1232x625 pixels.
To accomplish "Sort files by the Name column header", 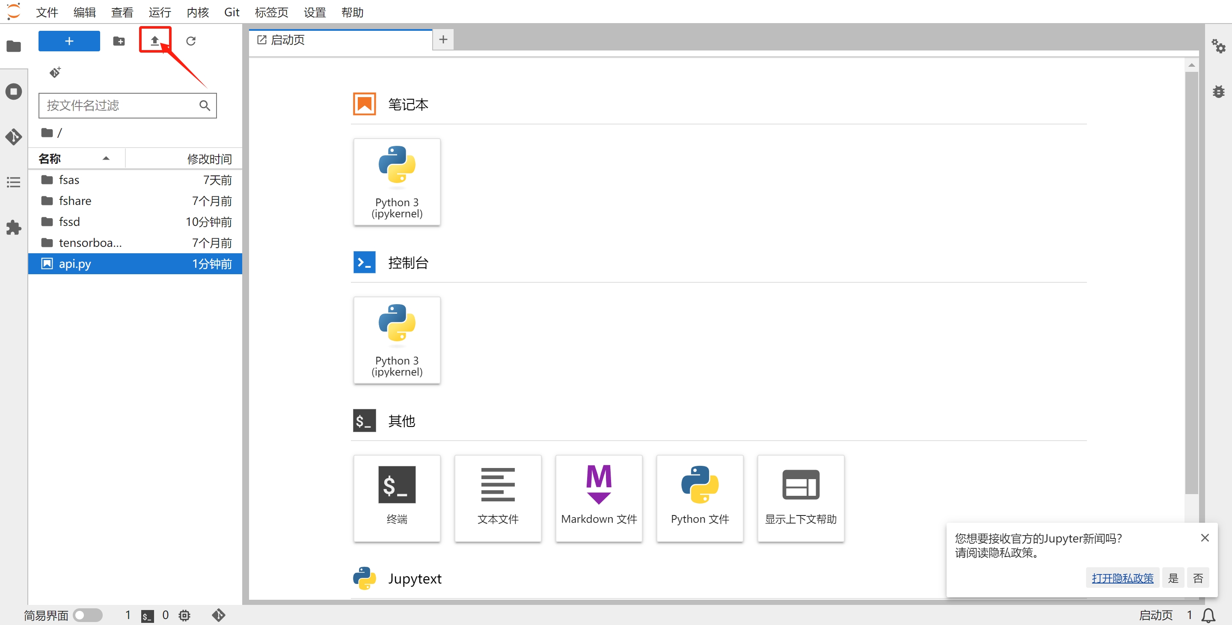I will click(77, 158).
